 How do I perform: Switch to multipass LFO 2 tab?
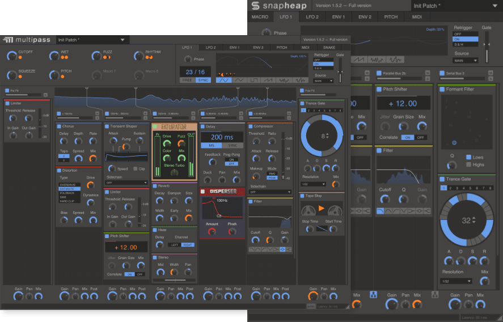click(x=211, y=48)
